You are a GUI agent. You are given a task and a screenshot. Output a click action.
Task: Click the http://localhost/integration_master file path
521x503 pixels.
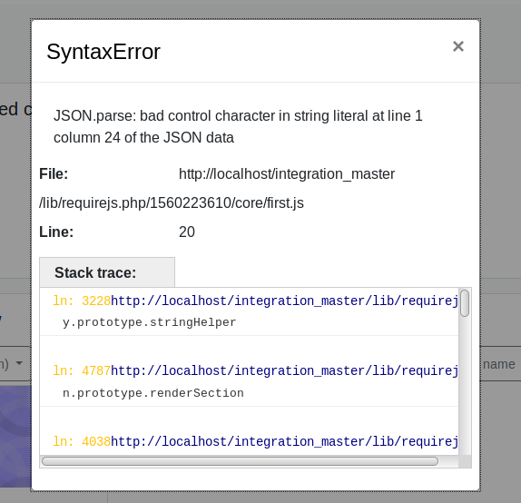(x=287, y=174)
